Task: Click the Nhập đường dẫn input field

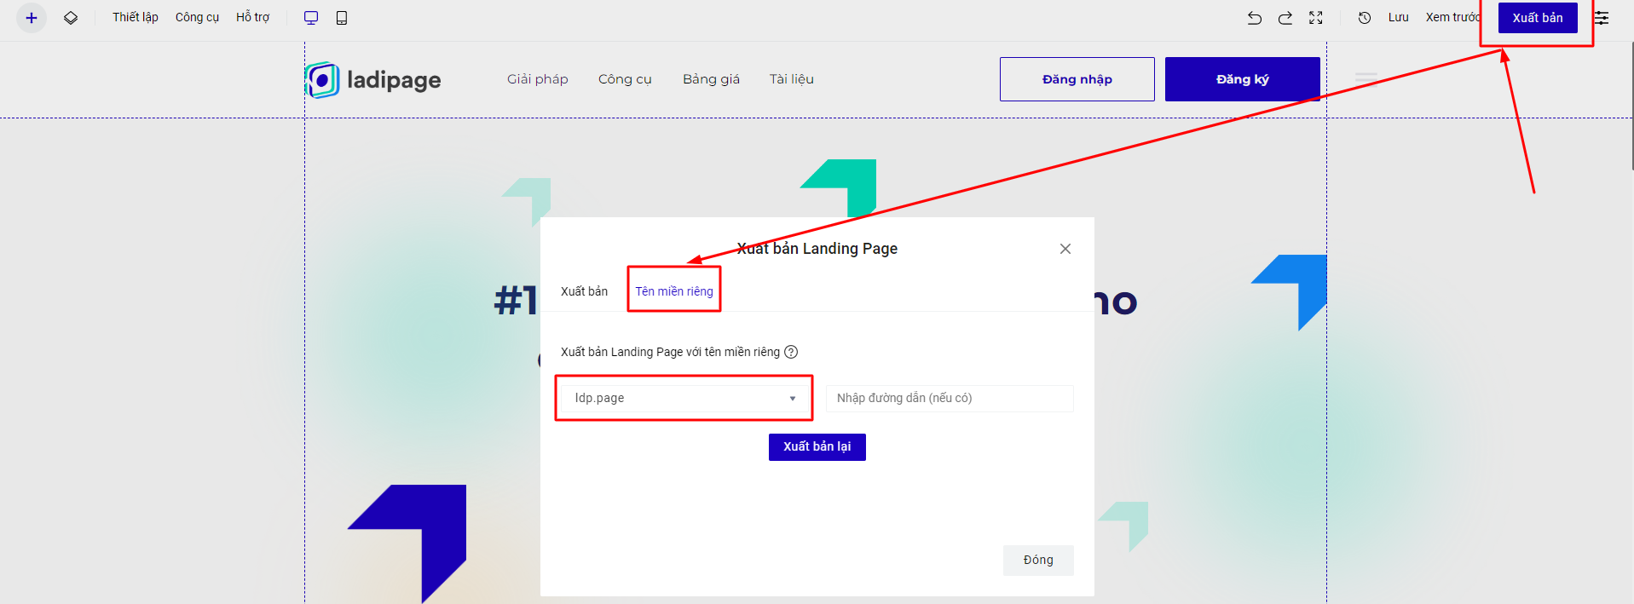Action: tap(949, 398)
